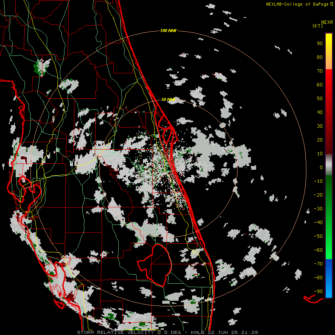The width and height of the screenshot is (335, 335).
Task: Click the -50 knot label on scale
Action: [x=318, y=236]
